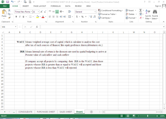The width and height of the screenshot is (166, 119).
Task: Click the zoom slider handle
Action: [x=148, y=116]
